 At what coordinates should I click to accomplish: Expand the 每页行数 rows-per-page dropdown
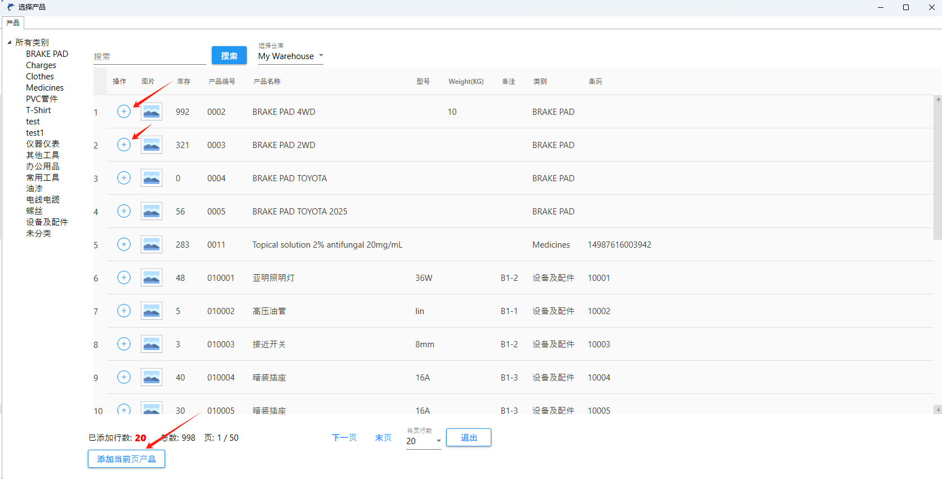(x=423, y=441)
